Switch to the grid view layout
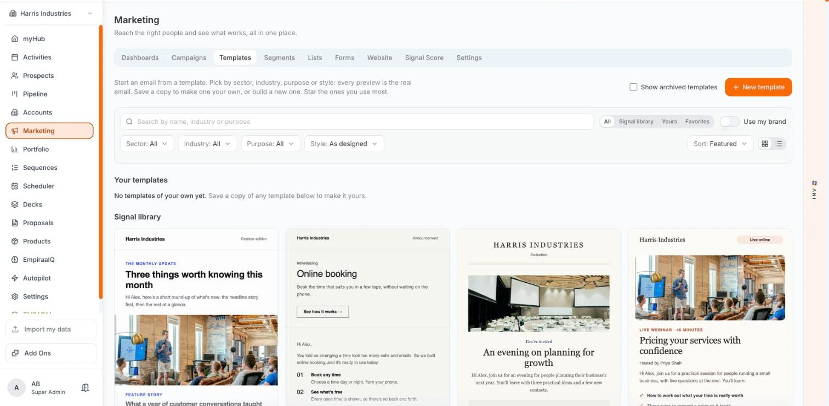Viewport: 829px width, 406px height. [765, 144]
